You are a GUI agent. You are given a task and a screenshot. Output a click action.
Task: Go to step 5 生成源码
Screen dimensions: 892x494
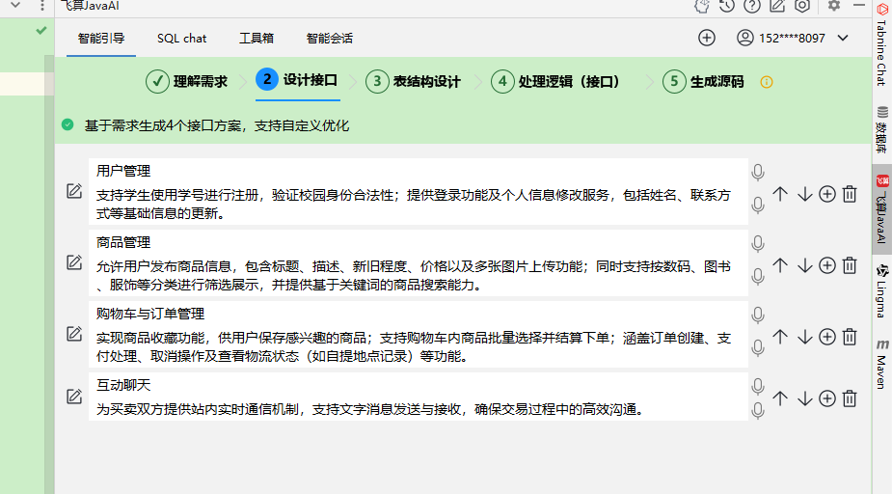click(x=703, y=81)
